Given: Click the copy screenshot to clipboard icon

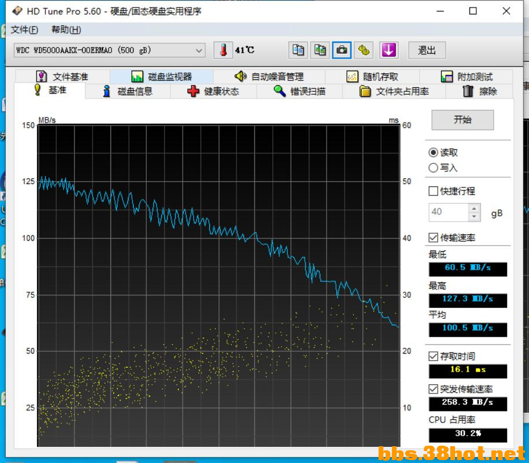Looking at the screenshot, I should click(x=320, y=50).
